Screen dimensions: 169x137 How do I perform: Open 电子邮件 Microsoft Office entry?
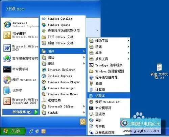(x=20, y=35)
